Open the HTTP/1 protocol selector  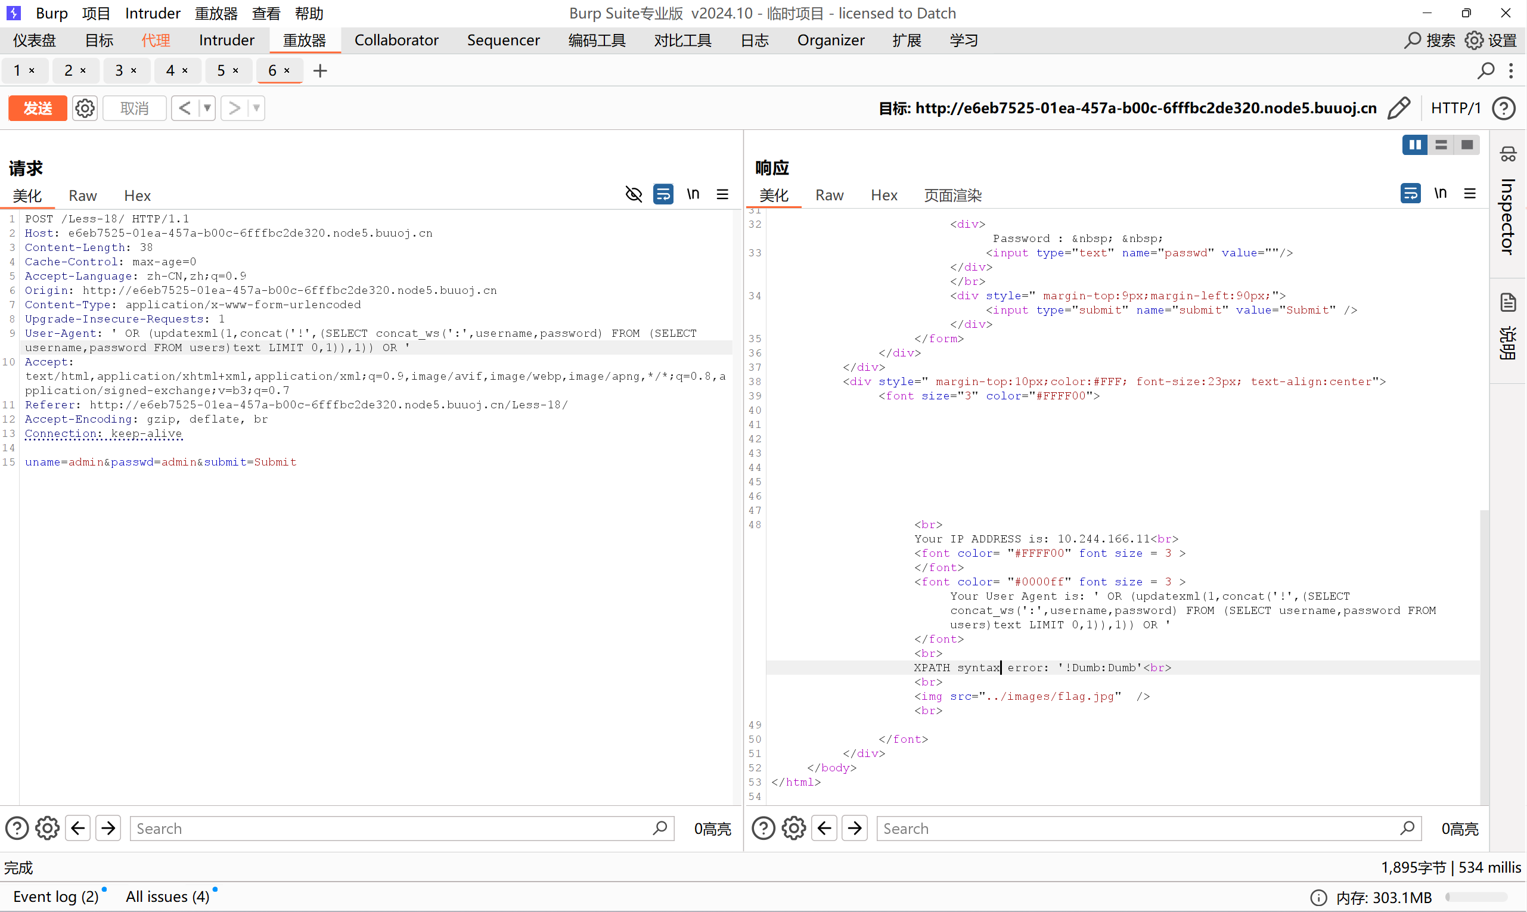coord(1455,108)
